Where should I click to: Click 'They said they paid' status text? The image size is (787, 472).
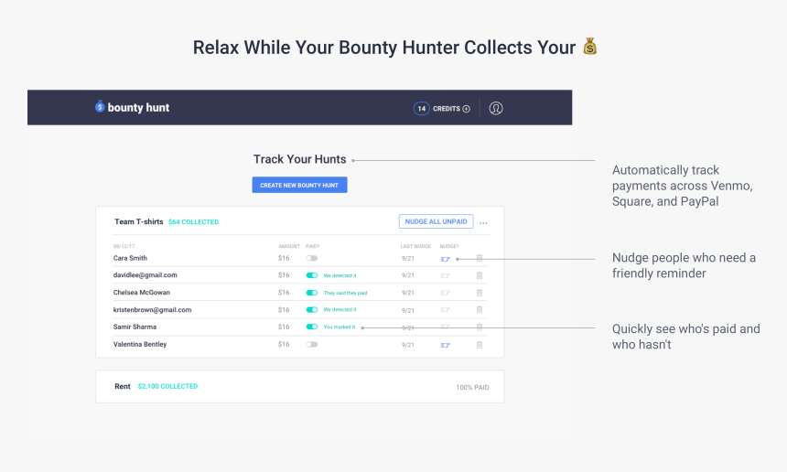[345, 293]
